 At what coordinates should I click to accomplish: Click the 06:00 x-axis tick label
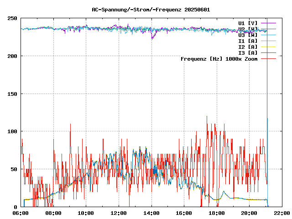21,213
